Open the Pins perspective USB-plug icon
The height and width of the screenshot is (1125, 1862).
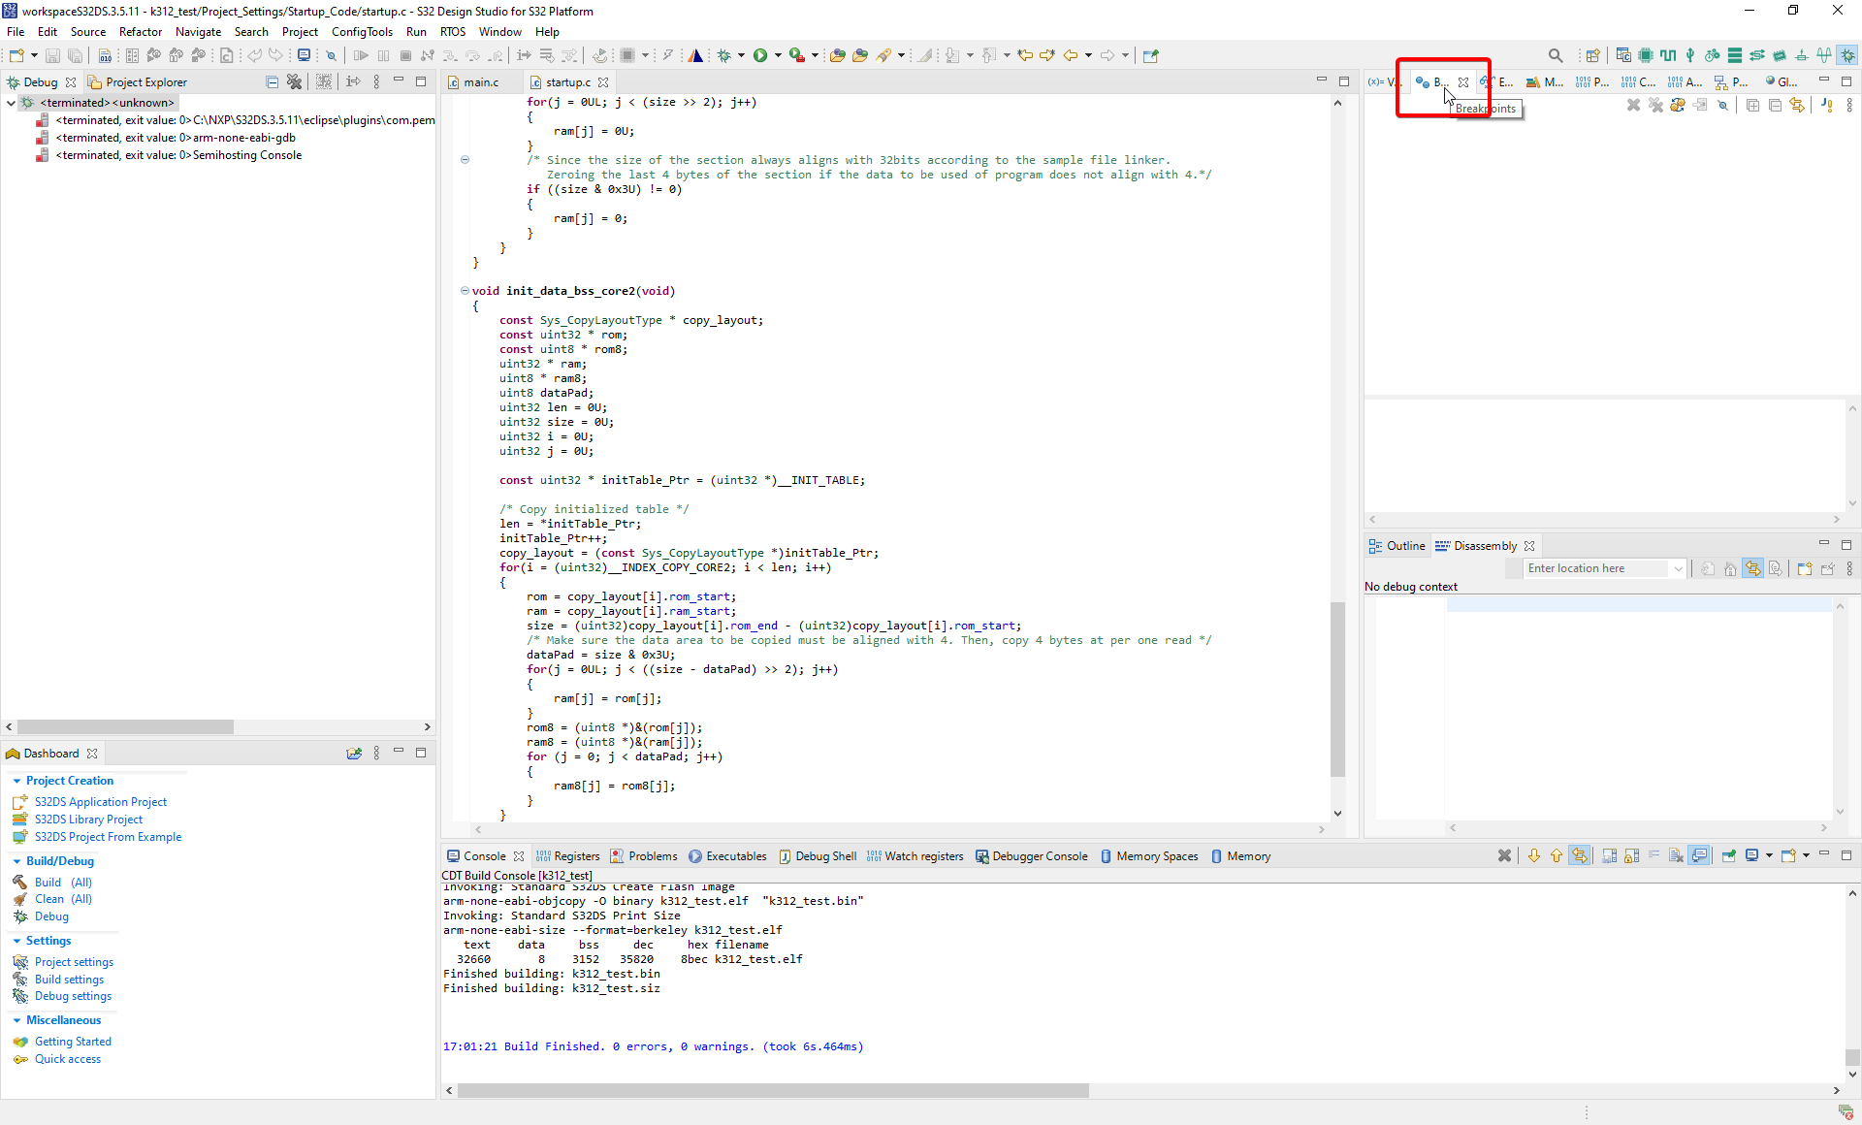pyautogui.click(x=1690, y=55)
